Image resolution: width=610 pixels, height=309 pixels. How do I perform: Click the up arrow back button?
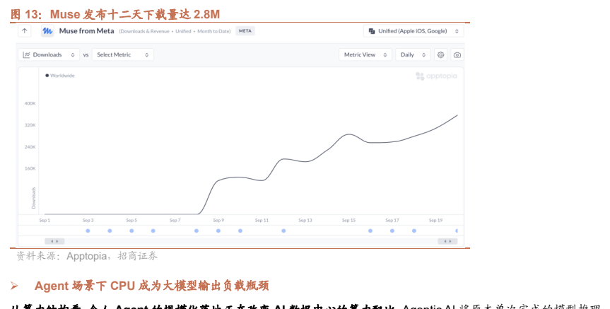click(x=25, y=31)
